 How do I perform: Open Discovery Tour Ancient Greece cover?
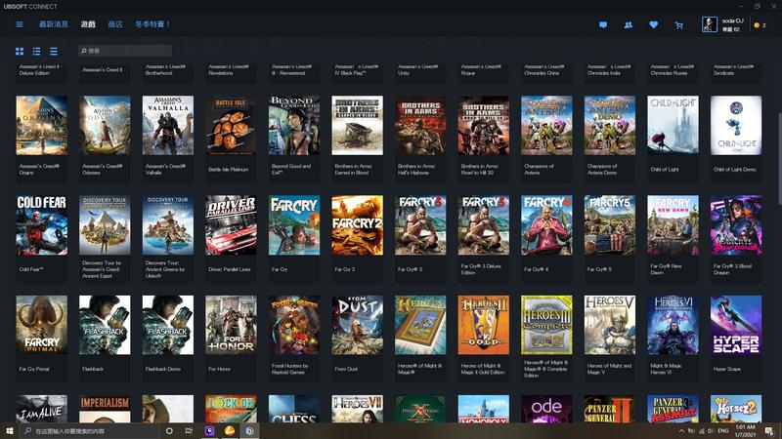point(167,225)
